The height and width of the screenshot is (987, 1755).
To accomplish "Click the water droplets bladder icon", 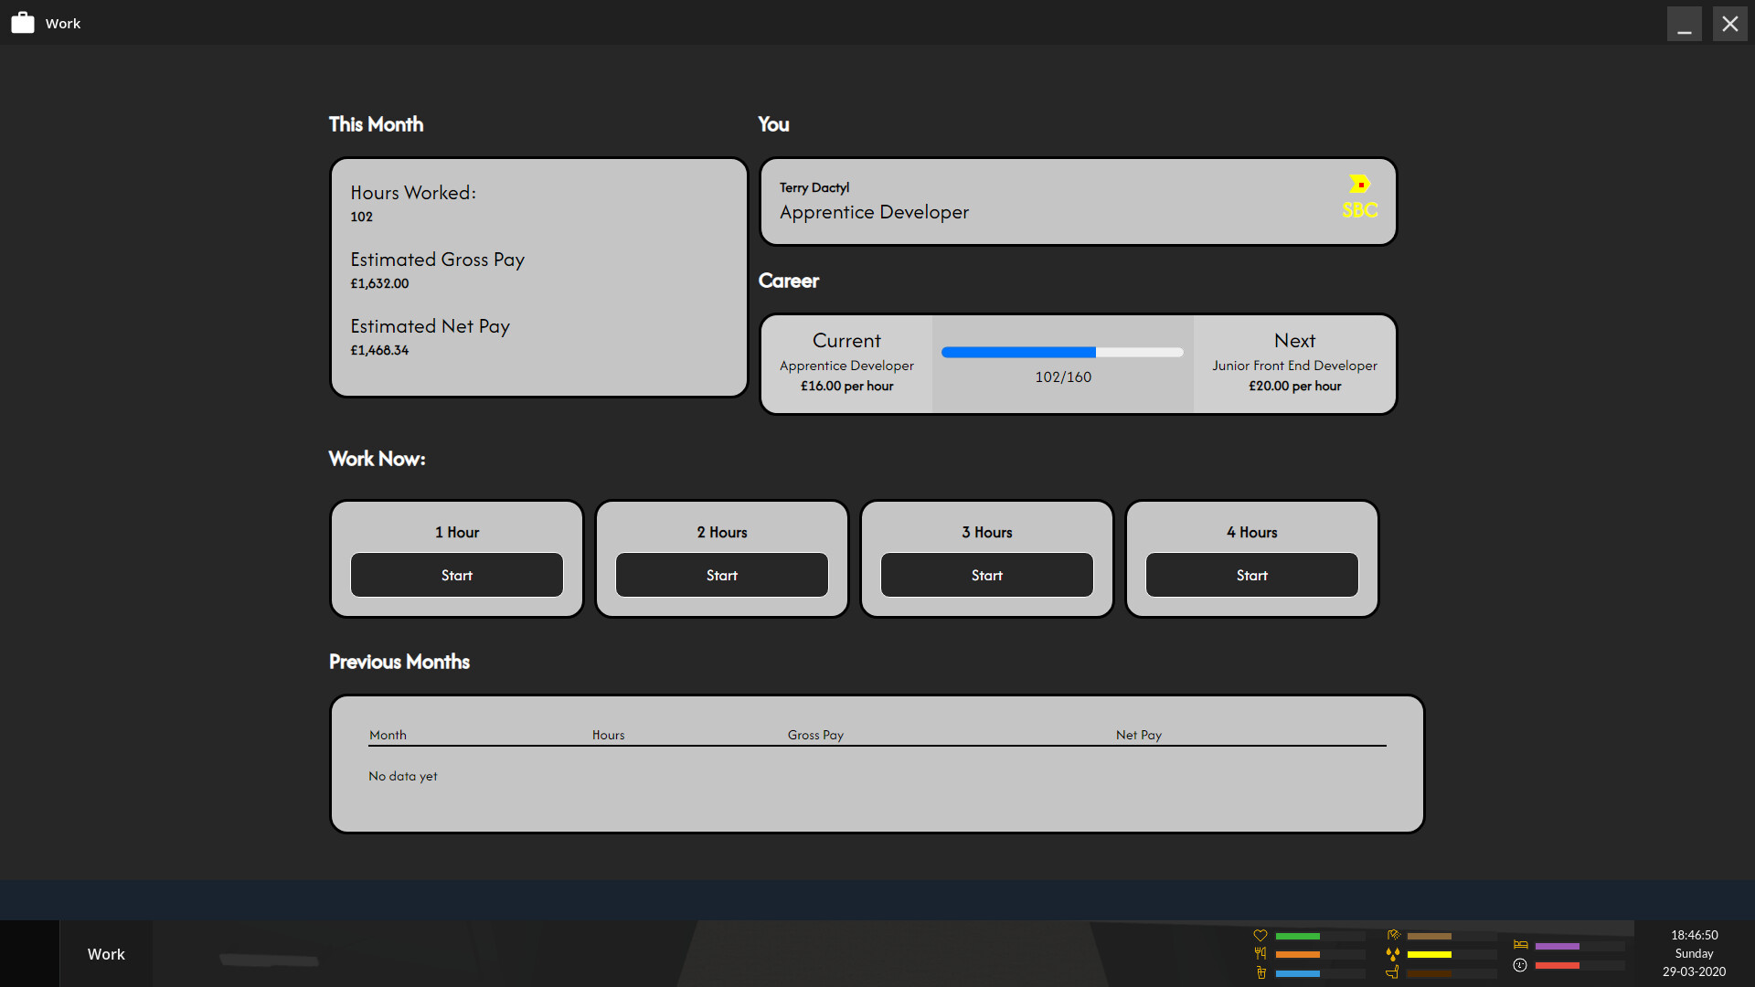I will coord(1393,954).
